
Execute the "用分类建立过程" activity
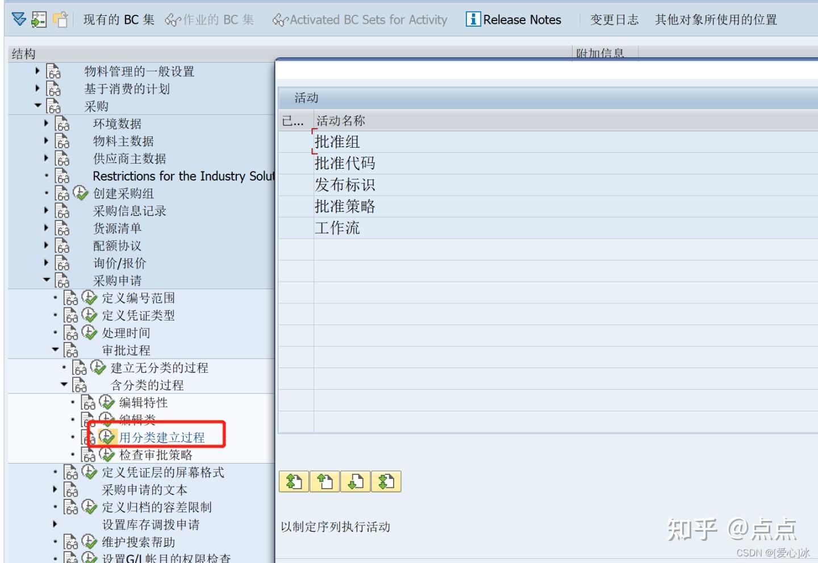point(107,436)
